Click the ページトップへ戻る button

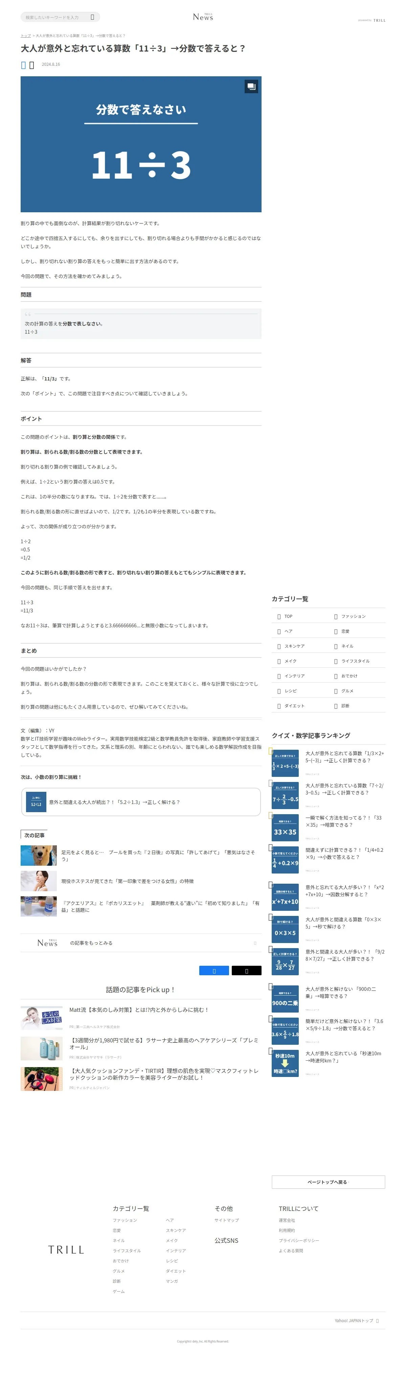tap(329, 1182)
